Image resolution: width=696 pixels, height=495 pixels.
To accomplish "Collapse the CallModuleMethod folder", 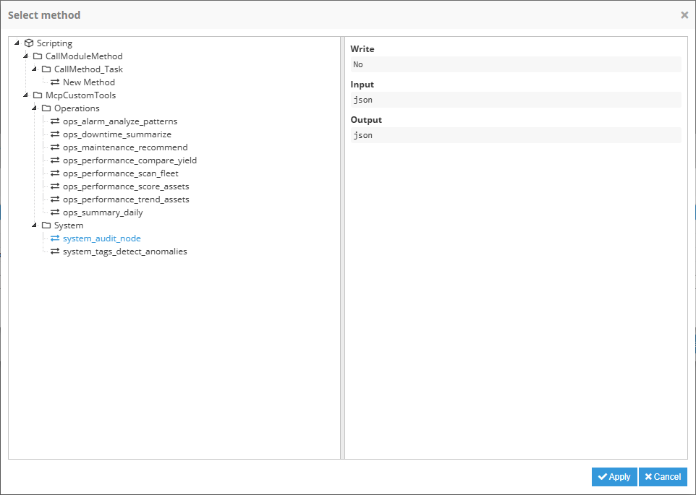I will (26, 56).
